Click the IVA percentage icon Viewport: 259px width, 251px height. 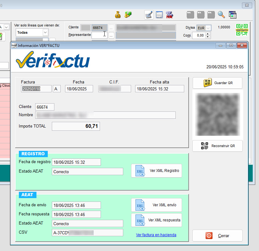click(x=169, y=15)
